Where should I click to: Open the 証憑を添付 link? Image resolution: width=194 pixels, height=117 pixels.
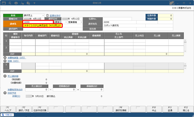[x=55, y=16]
